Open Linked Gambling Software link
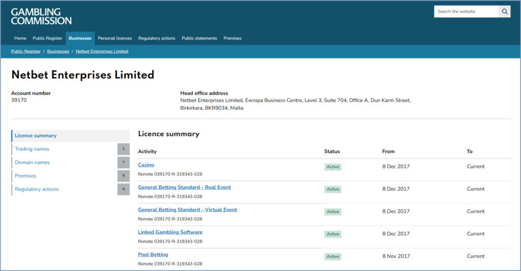The width and height of the screenshot is (521, 271). click(x=170, y=232)
